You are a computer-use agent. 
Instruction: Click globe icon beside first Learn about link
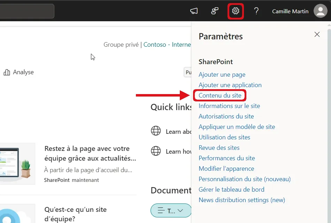coord(156,131)
